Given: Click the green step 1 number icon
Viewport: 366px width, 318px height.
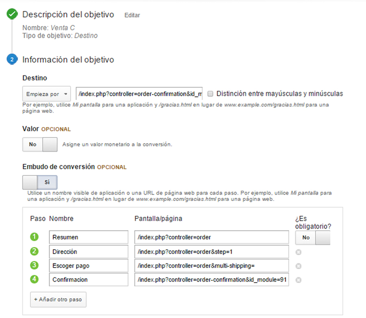Looking at the screenshot, I should [35, 237].
